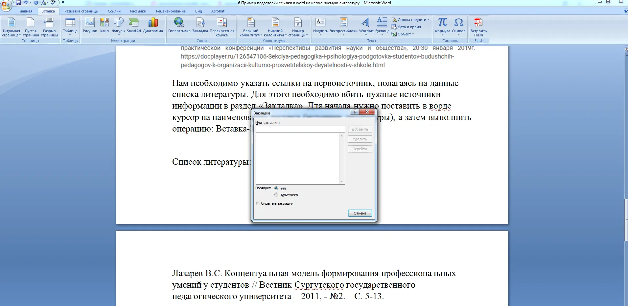Image resolution: width=628 pixels, height=306 pixels.
Task: Insert a SmartArt graphic
Action: [x=134, y=26]
